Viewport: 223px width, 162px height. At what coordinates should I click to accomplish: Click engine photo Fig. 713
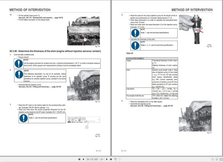pyautogui.click(x=84, y=31)
